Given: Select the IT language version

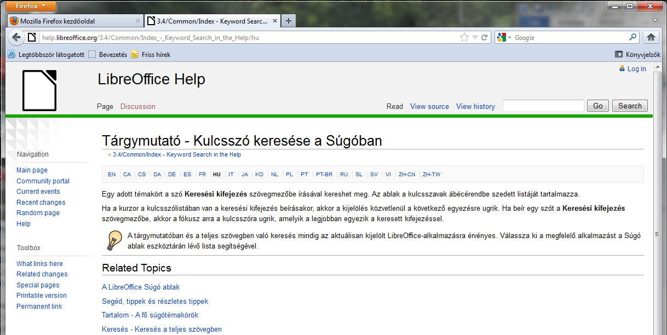Looking at the screenshot, I should 231,175.
